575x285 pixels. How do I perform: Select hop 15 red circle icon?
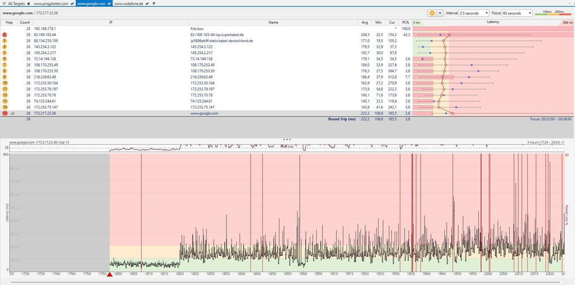pyautogui.click(x=5, y=113)
